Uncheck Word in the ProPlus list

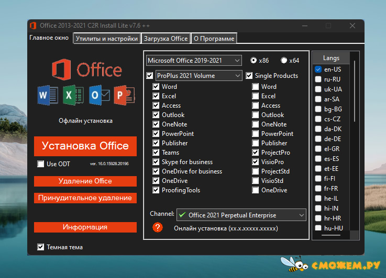tap(156, 86)
